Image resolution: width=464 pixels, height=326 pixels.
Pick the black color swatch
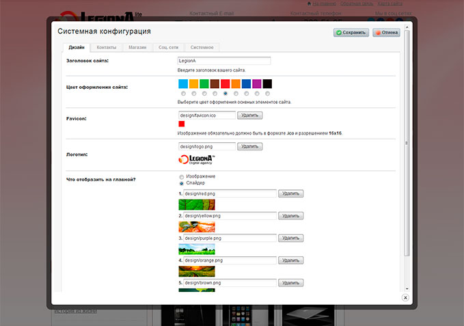click(267, 83)
